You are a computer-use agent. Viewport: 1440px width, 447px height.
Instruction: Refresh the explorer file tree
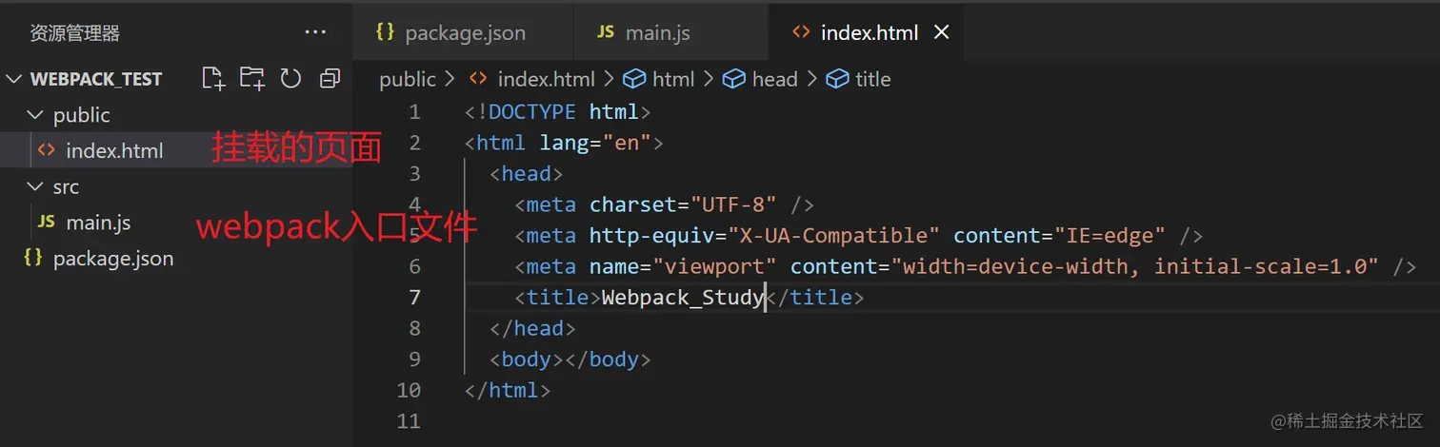tap(290, 79)
